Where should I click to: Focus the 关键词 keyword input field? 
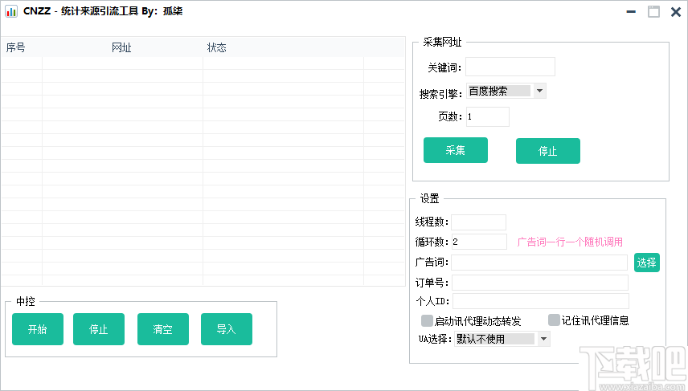point(510,67)
